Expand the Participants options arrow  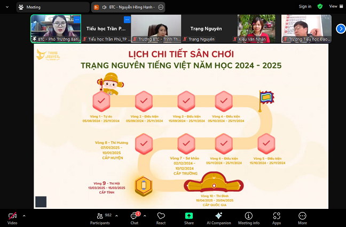(116, 216)
